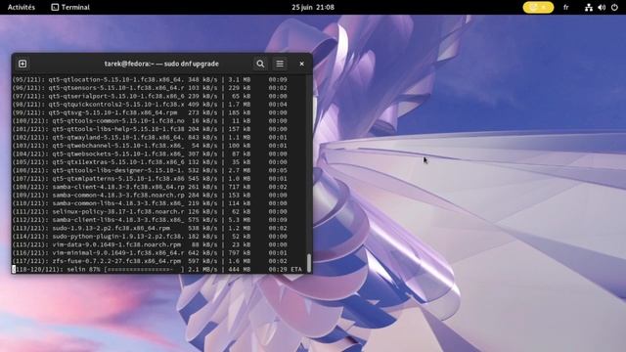Open the Terminal app menu
The width and height of the screenshot is (626, 352).
click(x=70, y=7)
